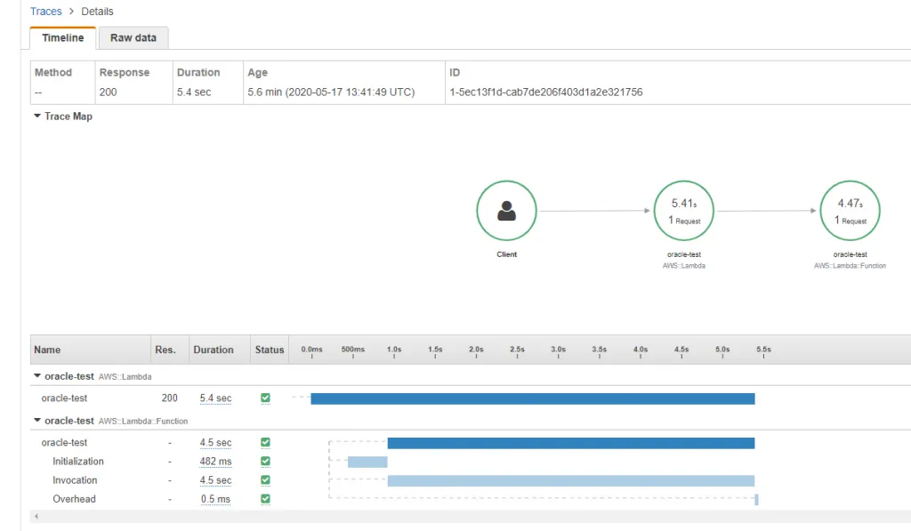This screenshot has width=911, height=531.
Task: Click green status check for Overhead row
Action: (265, 499)
